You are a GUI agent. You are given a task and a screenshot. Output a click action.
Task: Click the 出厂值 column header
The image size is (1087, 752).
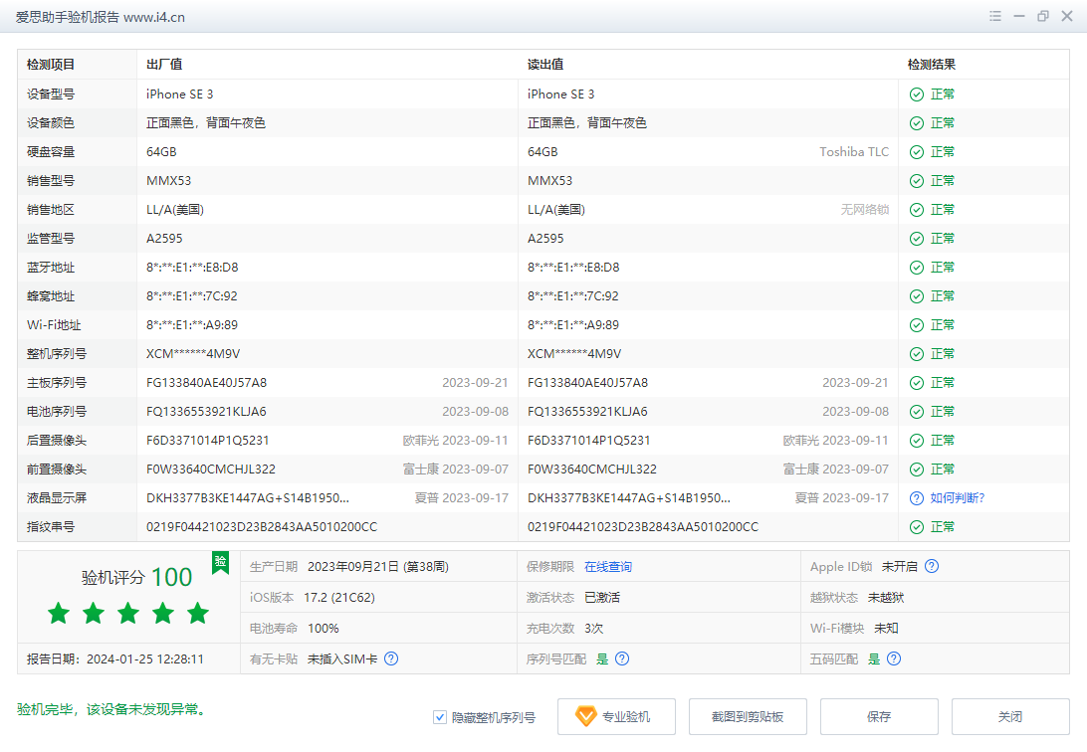[164, 65]
